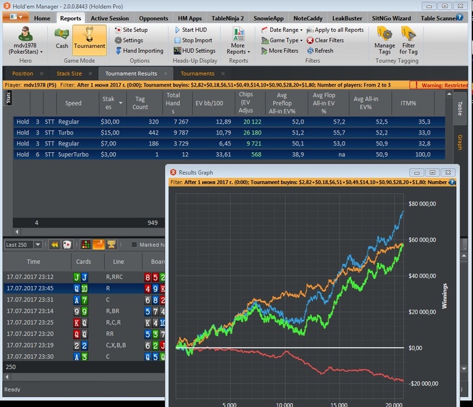Switch to the Opponents tab

153,18
